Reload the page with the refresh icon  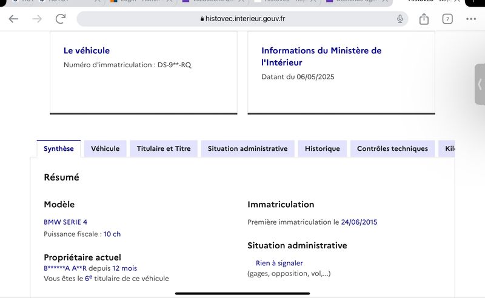coord(61,19)
